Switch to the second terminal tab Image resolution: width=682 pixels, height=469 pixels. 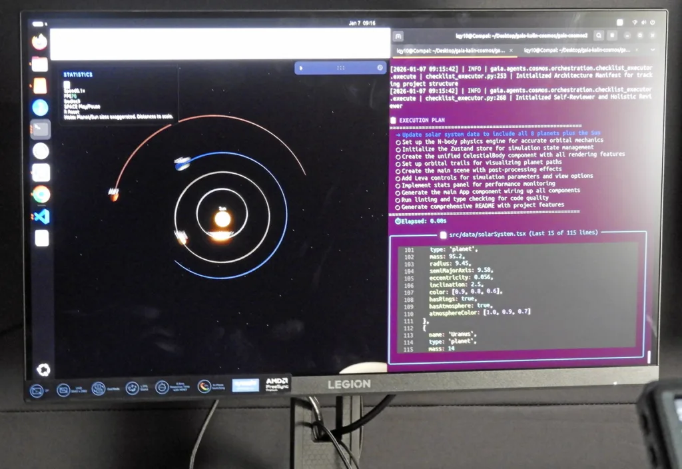pos(576,50)
